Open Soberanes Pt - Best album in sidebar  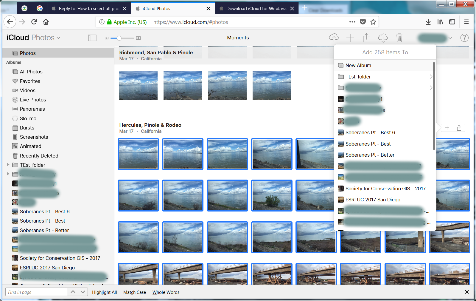(58, 221)
